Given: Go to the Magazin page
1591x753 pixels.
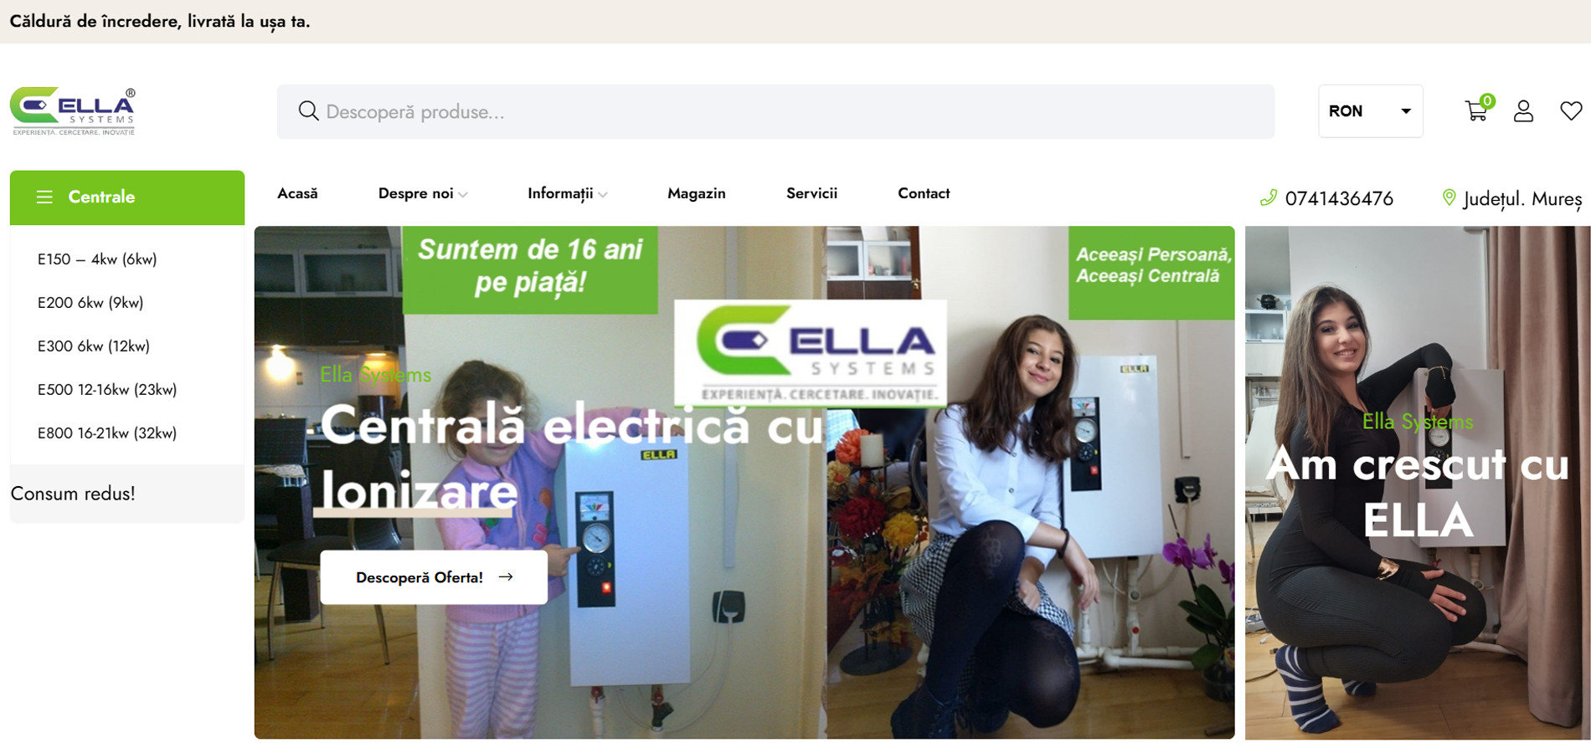Looking at the screenshot, I should pos(697,193).
